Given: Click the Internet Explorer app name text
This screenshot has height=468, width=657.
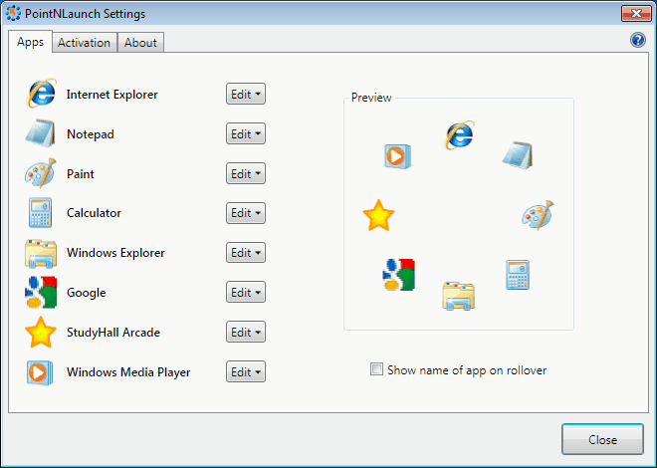Looking at the screenshot, I should point(112,95).
